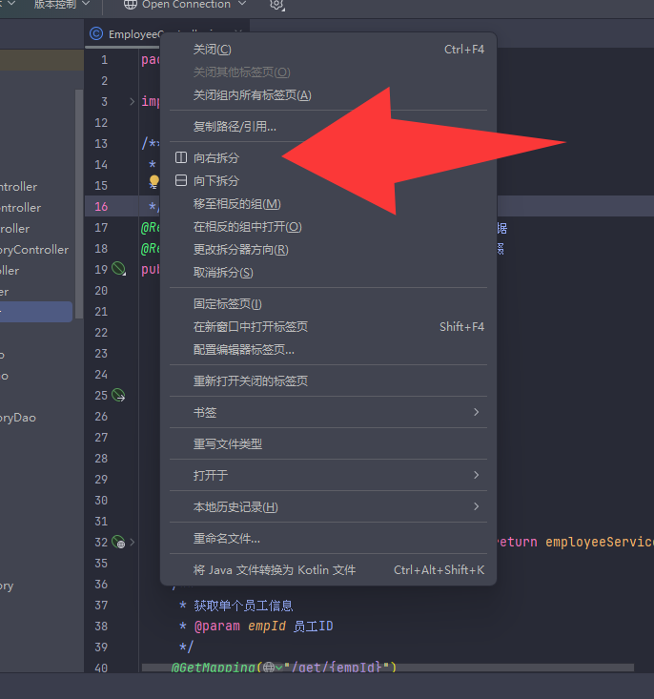Select the highlighted project tree row

pos(36,312)
